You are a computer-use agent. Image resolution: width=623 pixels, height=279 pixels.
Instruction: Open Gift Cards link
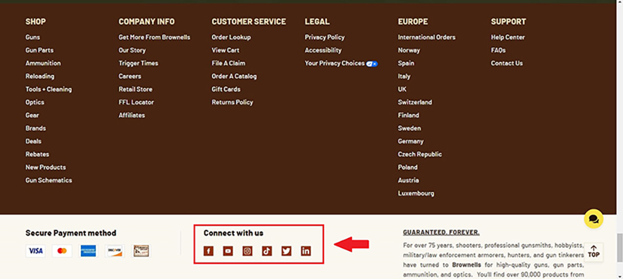click(x=226, y=90)
